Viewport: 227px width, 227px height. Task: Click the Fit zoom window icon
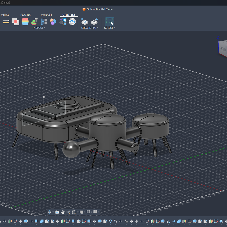pos(74,212)
